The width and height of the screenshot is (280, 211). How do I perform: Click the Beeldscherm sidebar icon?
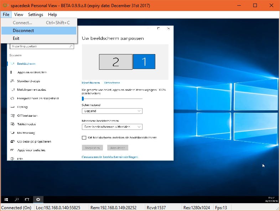coord(12,64)
